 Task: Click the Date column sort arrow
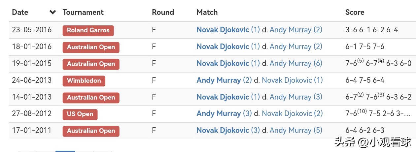52,13
